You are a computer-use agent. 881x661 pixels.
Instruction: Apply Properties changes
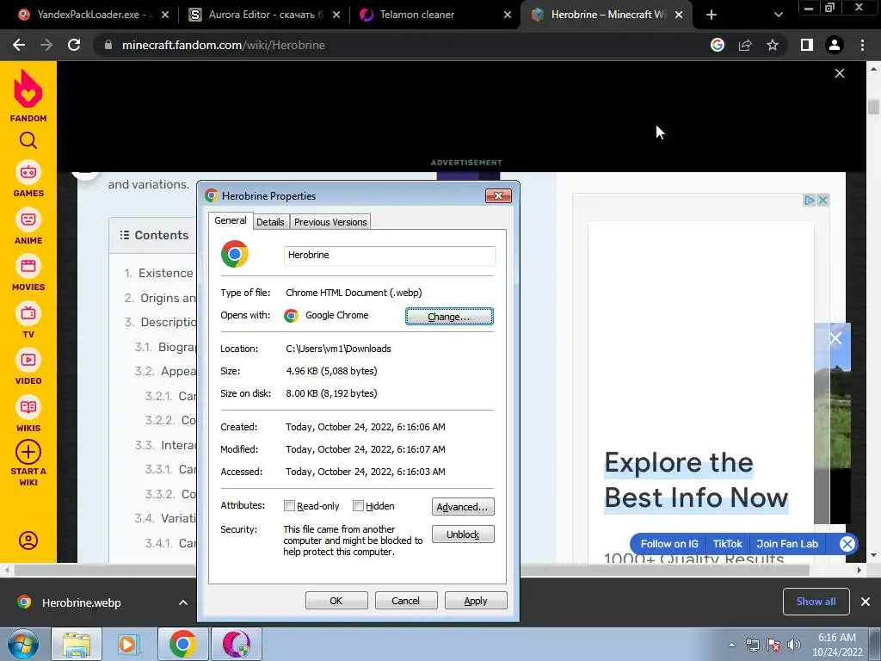click(x=475, y=600)
